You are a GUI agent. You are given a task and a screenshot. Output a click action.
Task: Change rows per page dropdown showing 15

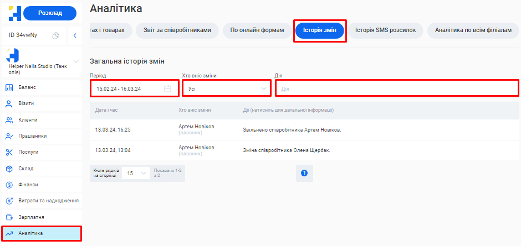coord(136,173)
